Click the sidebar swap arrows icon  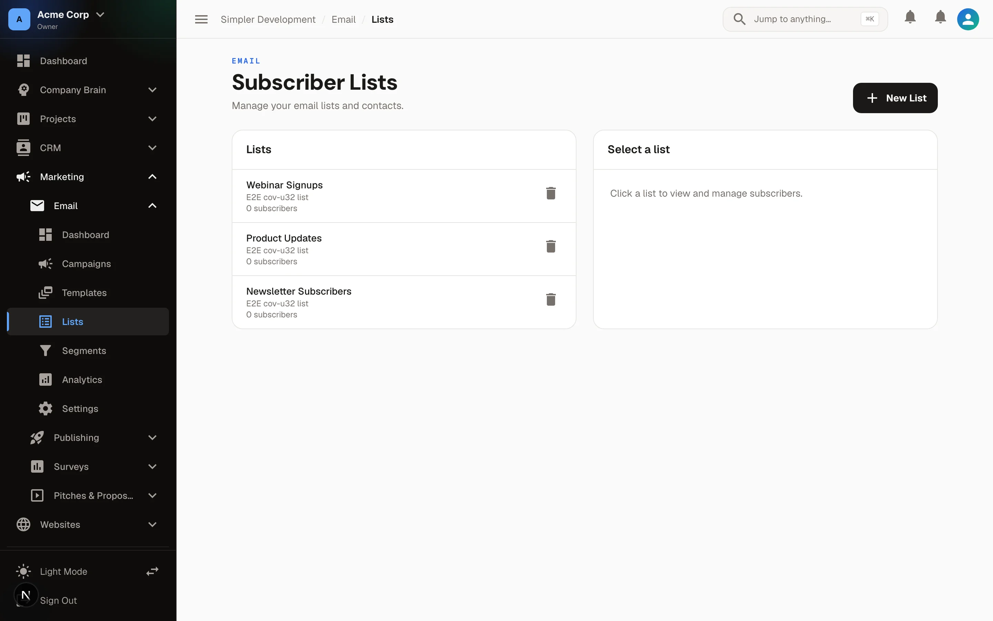[152, 571]
